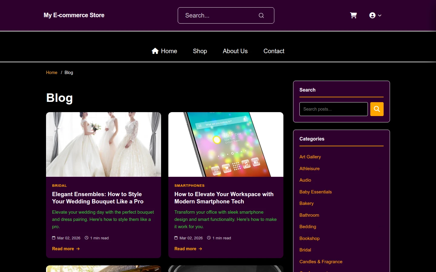Open the Elegant Ensembles wedding bouquet post title
436x272 pixels.
tap(98, 198)
